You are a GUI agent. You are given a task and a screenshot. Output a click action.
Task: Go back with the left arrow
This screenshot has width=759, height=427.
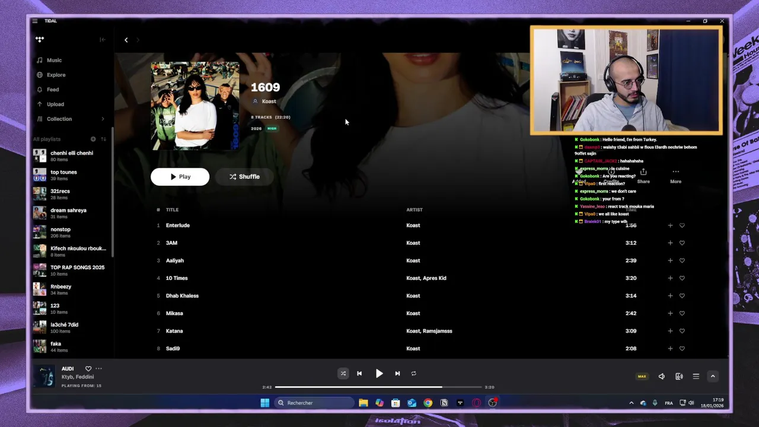coord(126,40)
